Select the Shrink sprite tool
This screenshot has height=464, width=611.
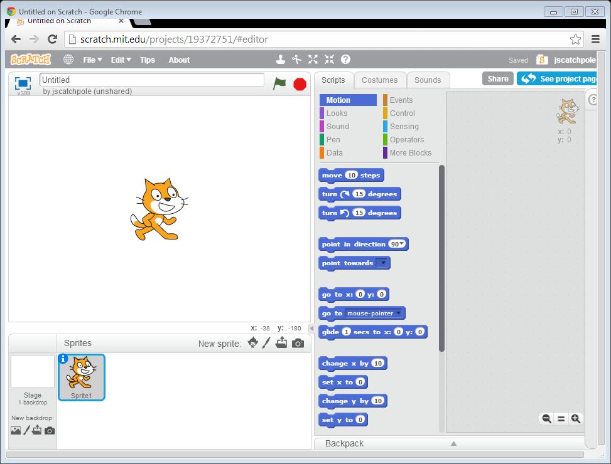point(329,60)
